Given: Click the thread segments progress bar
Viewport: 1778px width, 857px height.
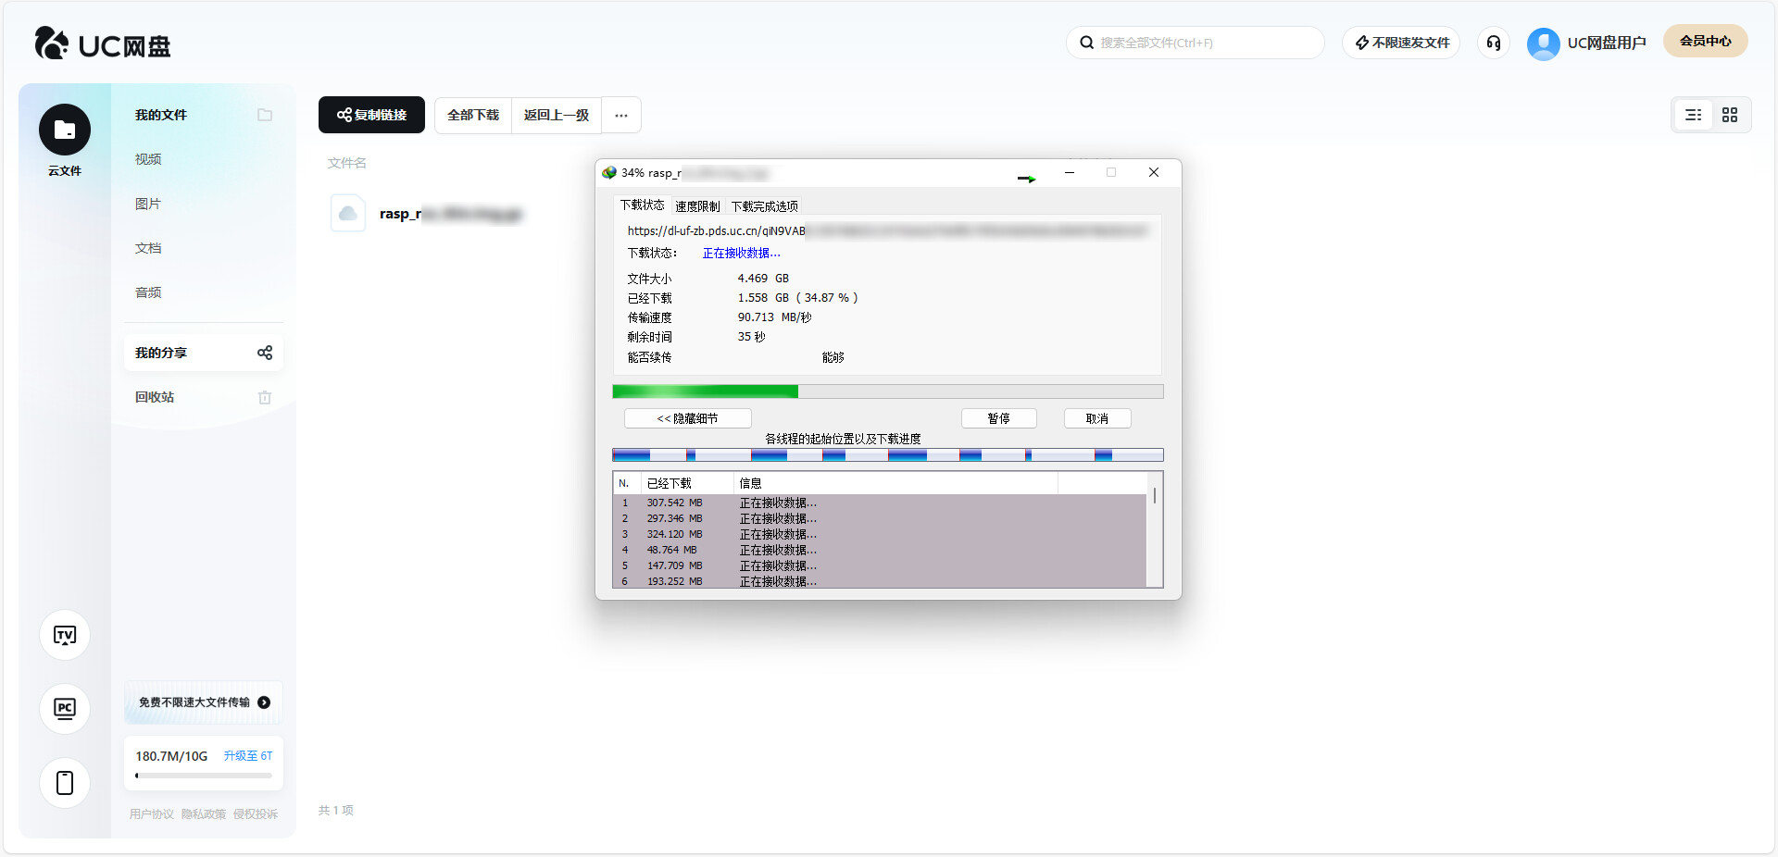Looking at the screenshot, I should coord(888,454).
